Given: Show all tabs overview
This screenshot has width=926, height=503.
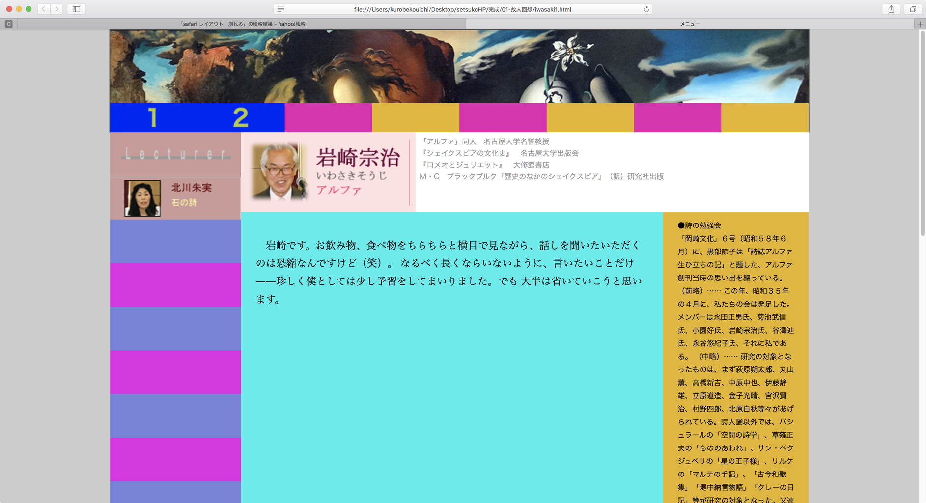Looking at the screenshot, I should point(912,9).
